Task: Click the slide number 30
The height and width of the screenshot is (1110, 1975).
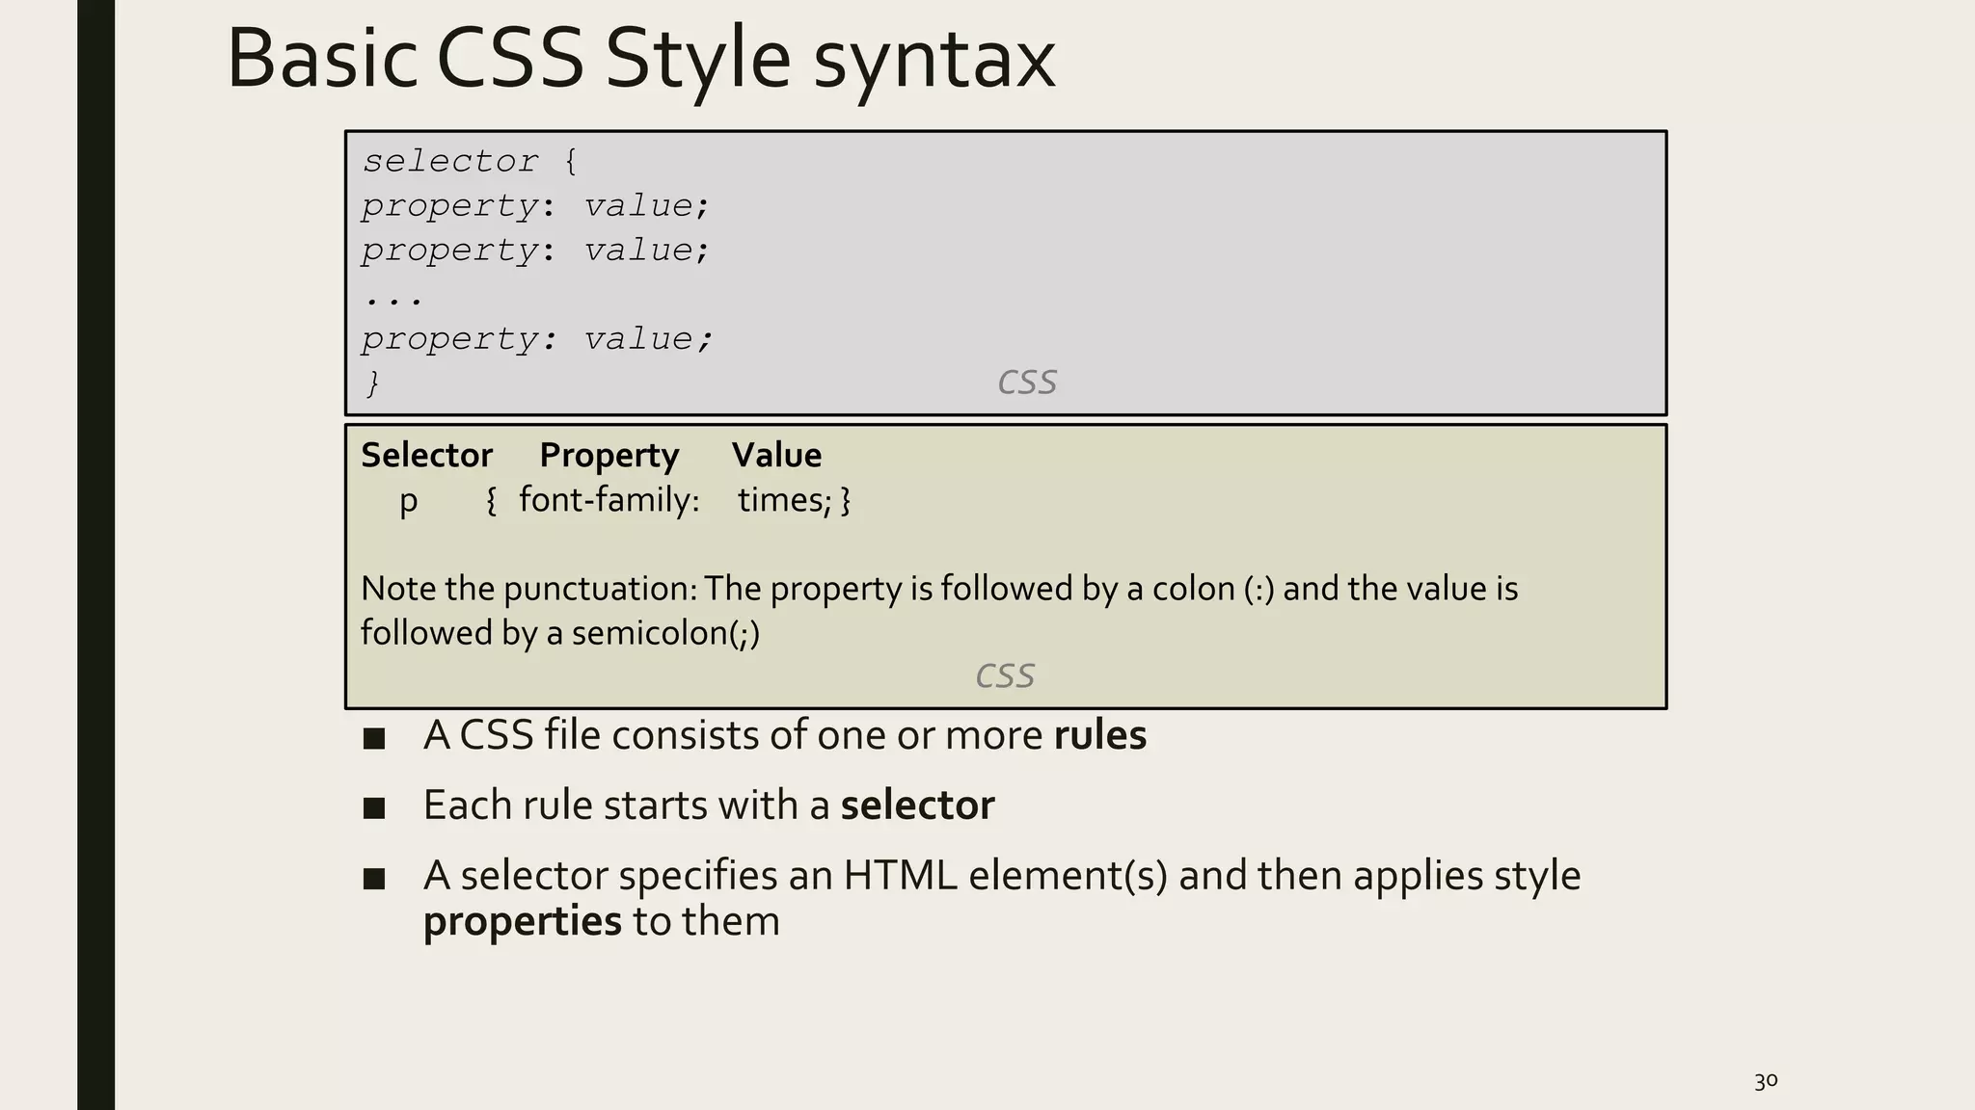Action: coord(1765,1081)
